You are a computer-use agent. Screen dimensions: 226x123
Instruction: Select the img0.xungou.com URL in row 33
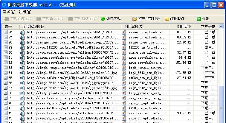click(73, 68)
